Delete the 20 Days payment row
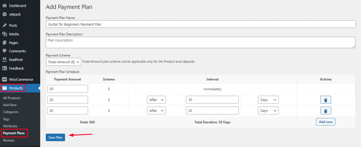This screenshot has width=361, height=147. [325, 111]
